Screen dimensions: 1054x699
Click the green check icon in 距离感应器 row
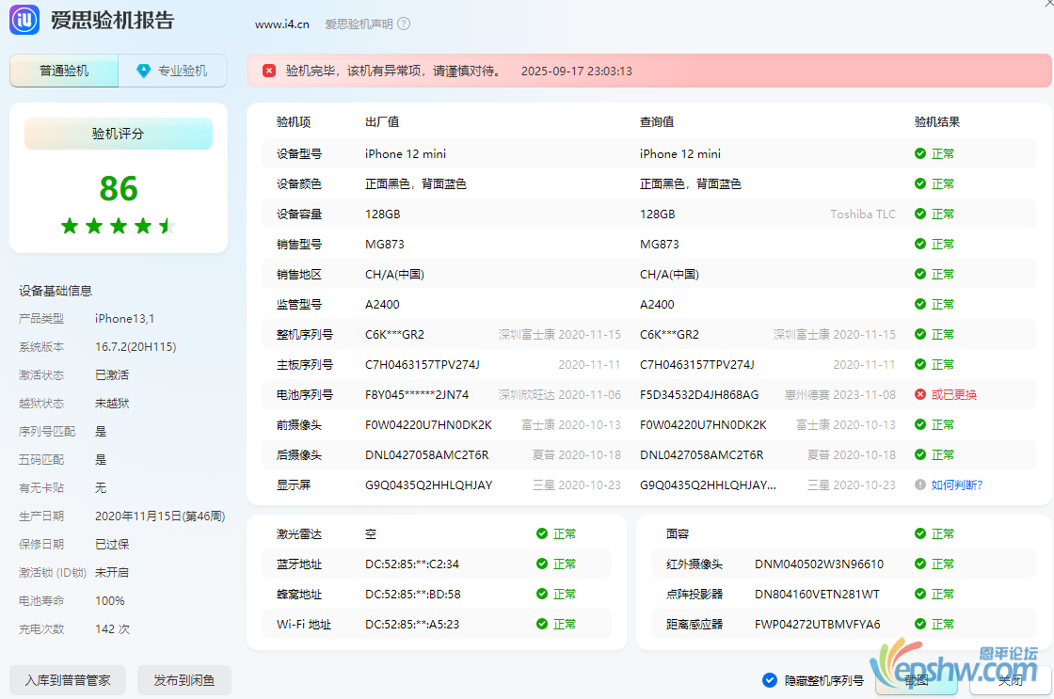click(920, 624)
